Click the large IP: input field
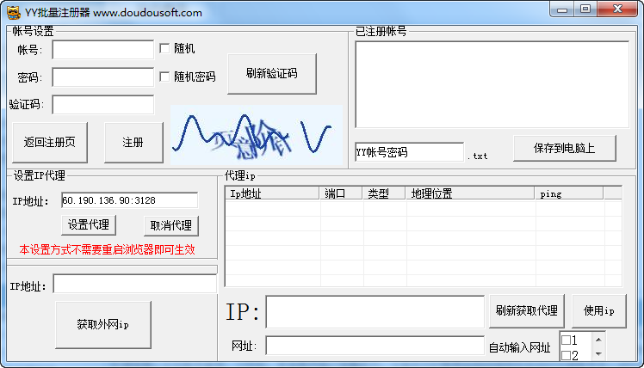644x368 pixels. 375,312
